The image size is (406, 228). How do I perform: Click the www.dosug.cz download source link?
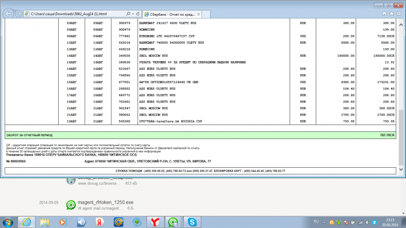[99, 183]
